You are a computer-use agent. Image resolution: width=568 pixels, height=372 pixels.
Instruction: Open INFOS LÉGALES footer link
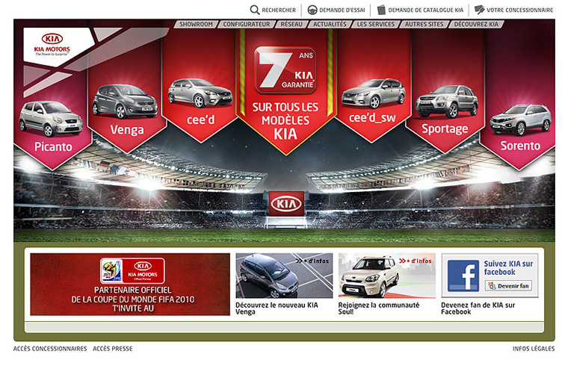(533, 348)
